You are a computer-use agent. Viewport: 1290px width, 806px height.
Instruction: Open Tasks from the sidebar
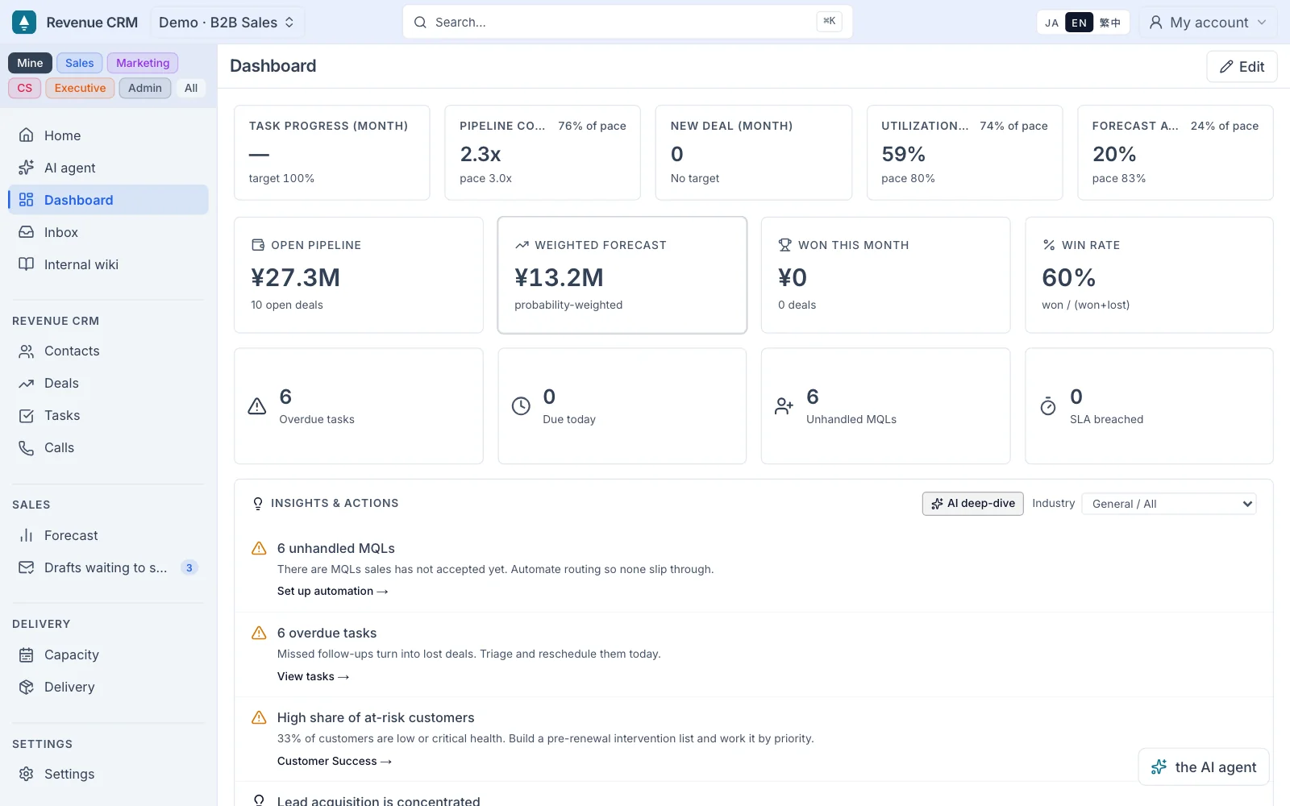tap(108, 415)
